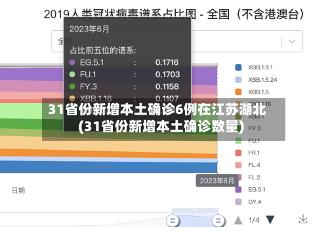The height and width of the screenshot is (239, 328).
Task: Toggle EG.5.1 legend series
Action: click(x=250, y=189)
